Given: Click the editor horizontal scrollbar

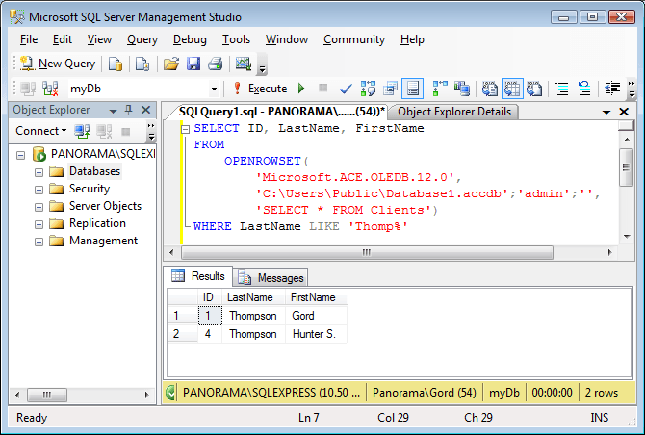Looking at the screenshot, I should click(x=385, y=251).
